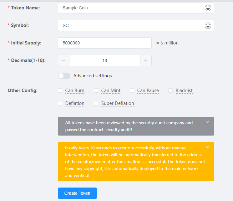
Task: Click the Initial Supply input field
Action: (104, 43)
